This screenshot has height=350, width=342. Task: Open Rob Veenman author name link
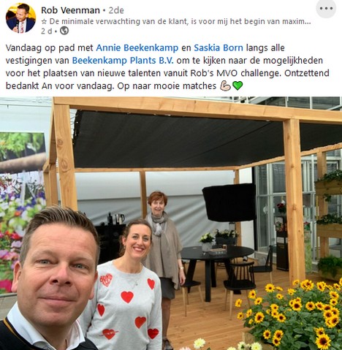click(x=70, y=10)
